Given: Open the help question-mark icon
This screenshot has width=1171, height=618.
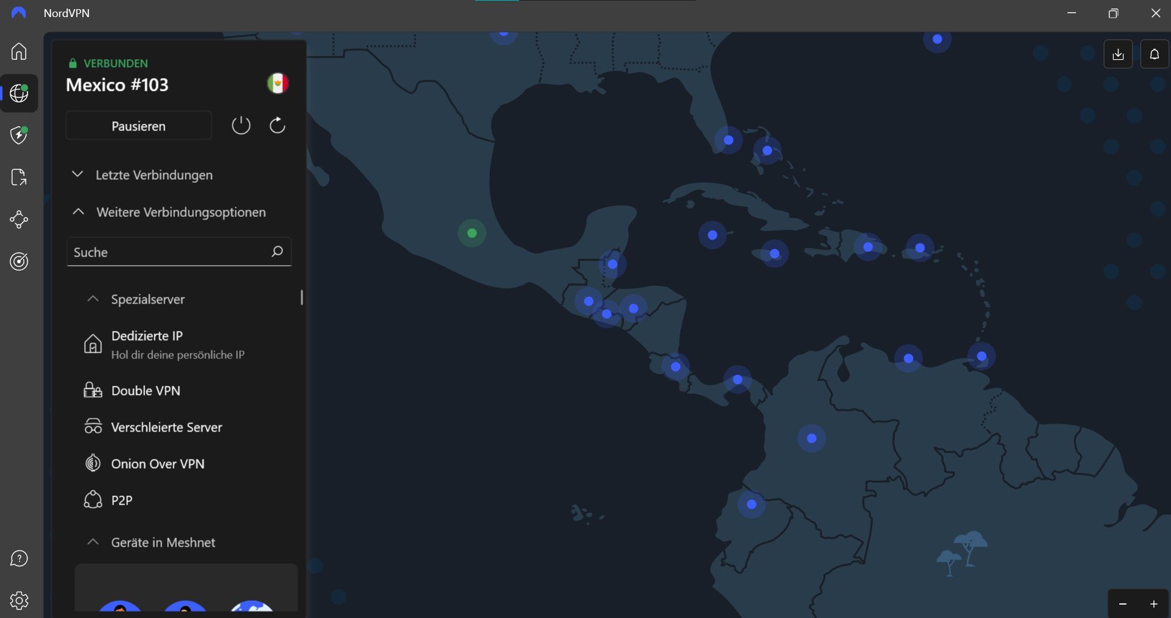Looking at the screenshot, I should point(19,558).
